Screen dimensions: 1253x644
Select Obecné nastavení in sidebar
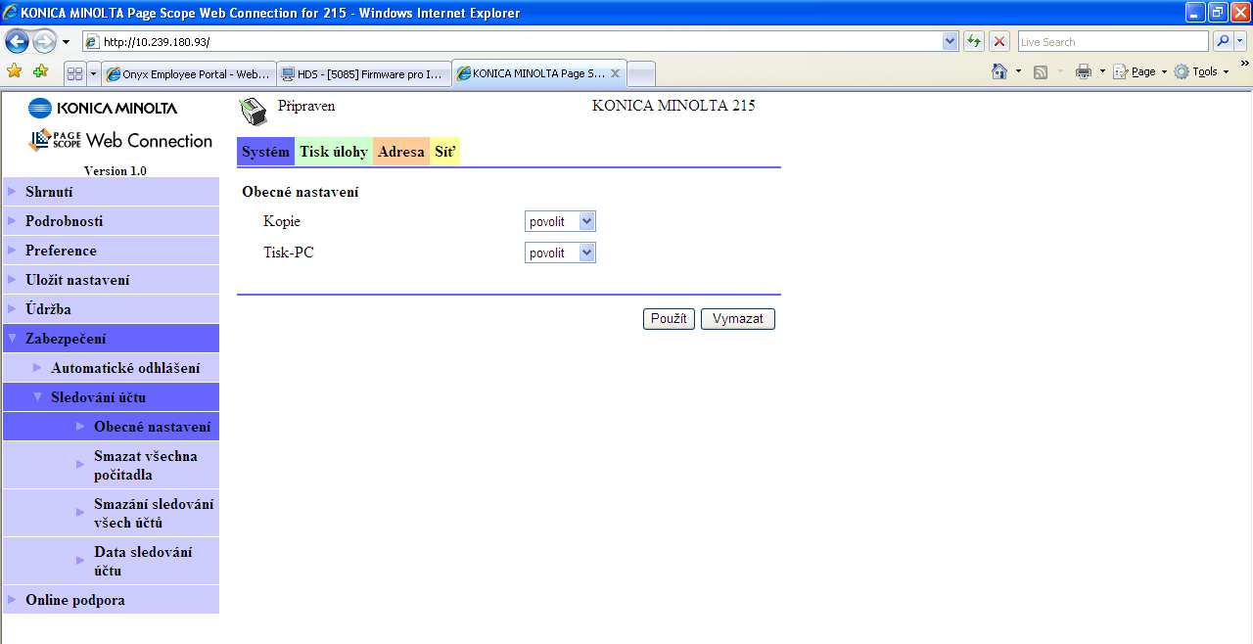[x=111, y=427]
